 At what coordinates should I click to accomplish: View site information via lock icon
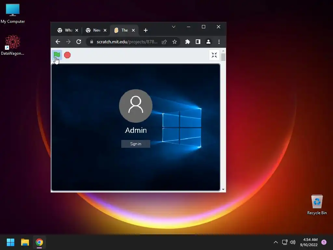(92, 42)
